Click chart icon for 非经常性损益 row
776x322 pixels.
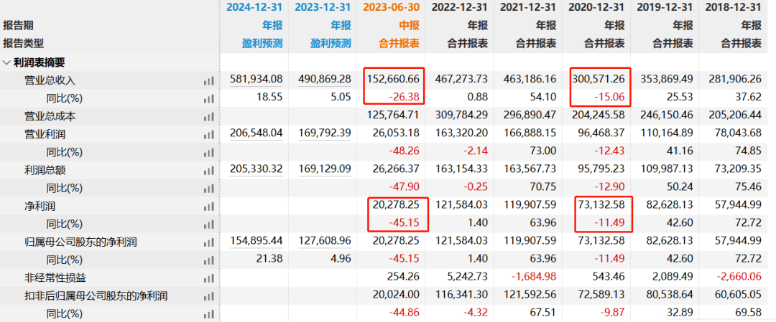(209, 278)
